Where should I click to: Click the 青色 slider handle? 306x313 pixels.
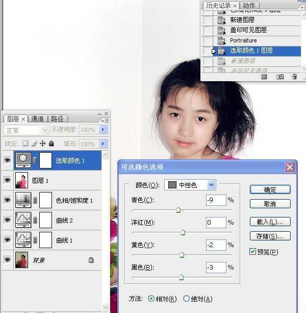[178, 210]
